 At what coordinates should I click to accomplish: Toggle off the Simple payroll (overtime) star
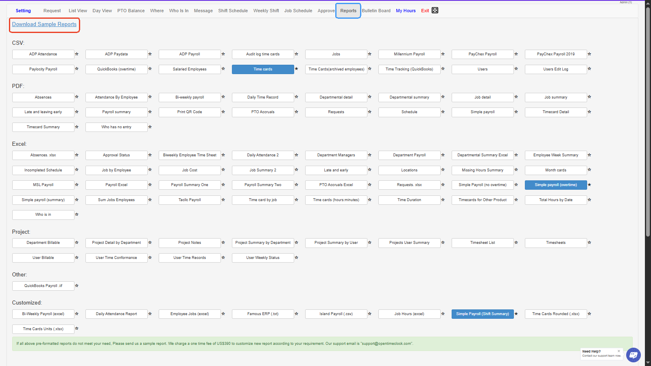pos(589,185)
